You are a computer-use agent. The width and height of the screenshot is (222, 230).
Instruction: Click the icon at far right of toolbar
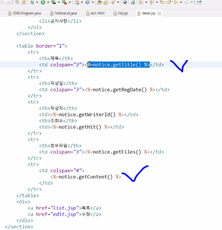[x=199, y=2]
